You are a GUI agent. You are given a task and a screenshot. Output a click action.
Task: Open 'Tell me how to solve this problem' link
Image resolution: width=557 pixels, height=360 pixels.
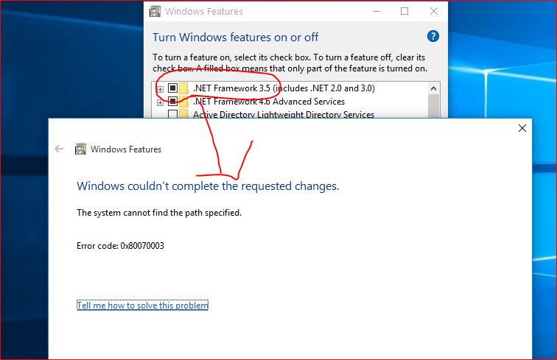[x=142, y=306]
